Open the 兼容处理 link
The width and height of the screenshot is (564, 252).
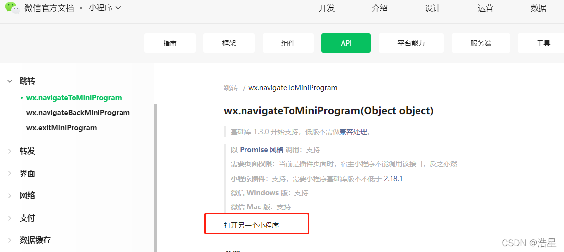click(353, 132)
